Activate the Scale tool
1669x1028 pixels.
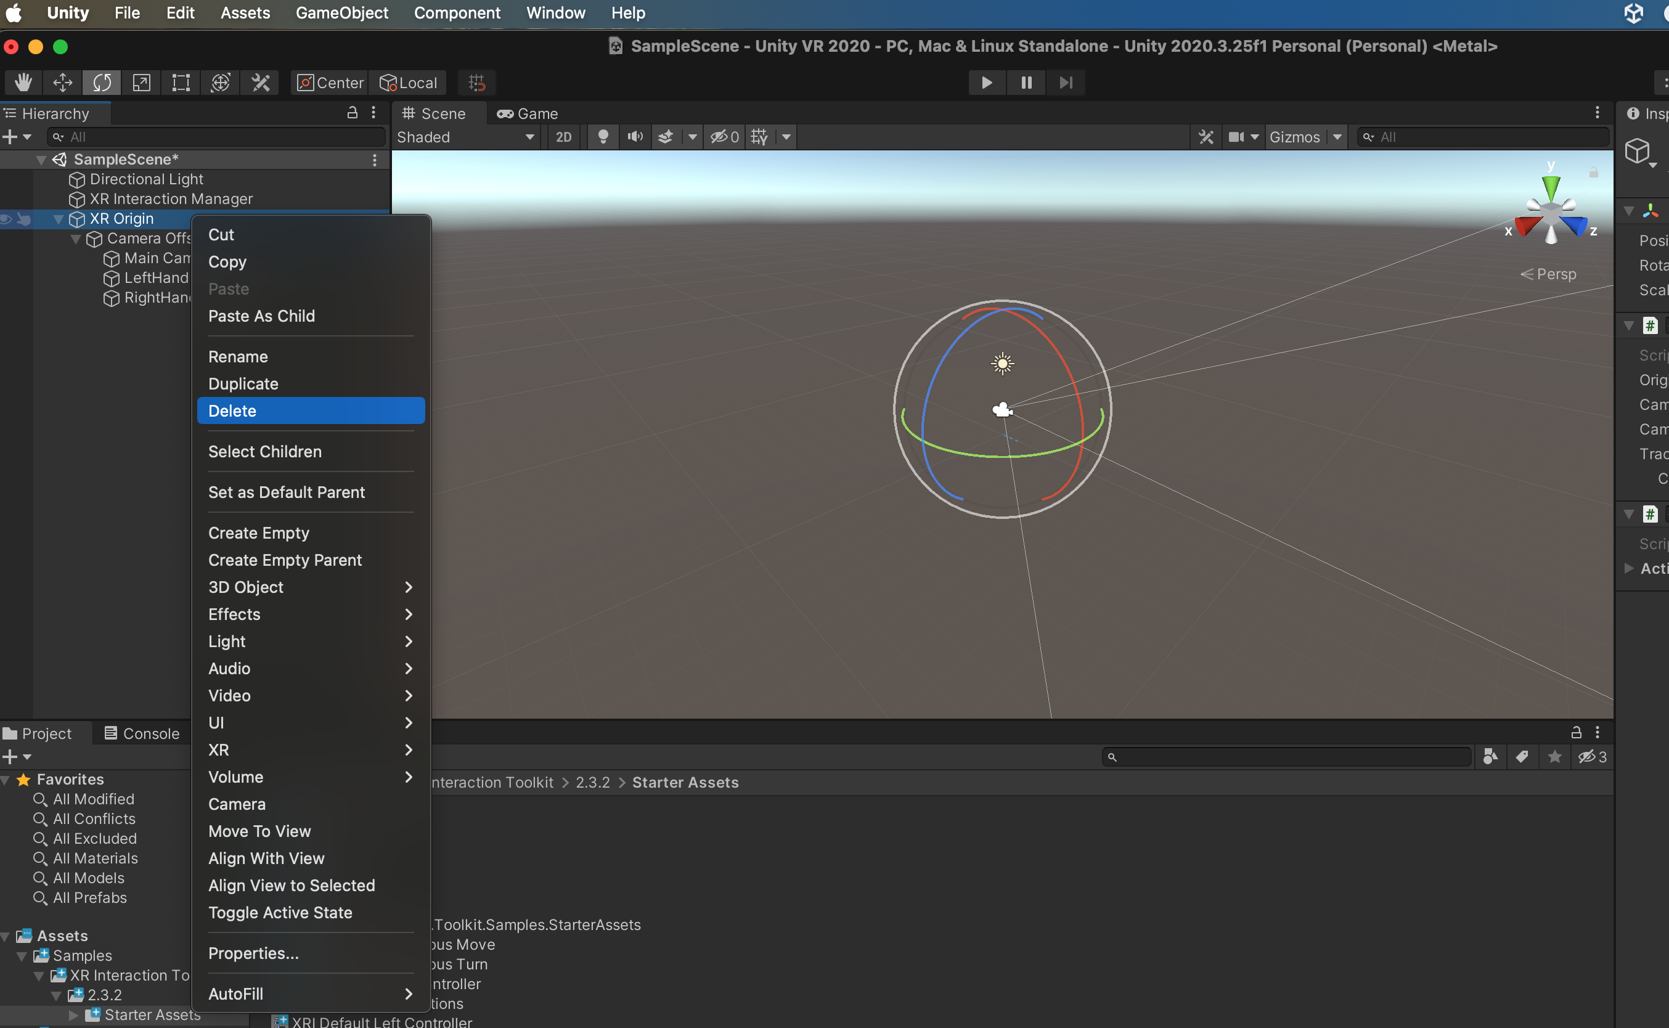click(141, 82)
